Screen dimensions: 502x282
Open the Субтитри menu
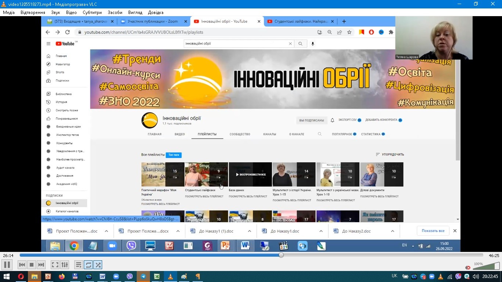point(92,12)
